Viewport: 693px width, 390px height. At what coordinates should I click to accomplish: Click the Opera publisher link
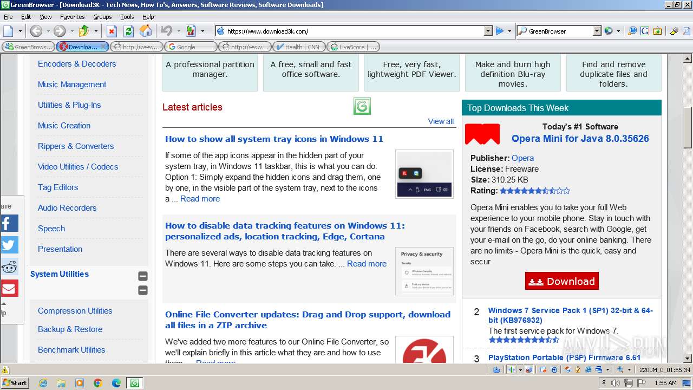pos(522,158)
